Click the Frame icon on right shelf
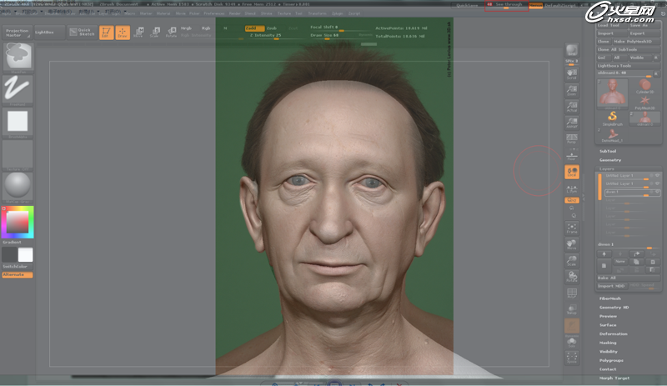667x386 pixels. 572,228
